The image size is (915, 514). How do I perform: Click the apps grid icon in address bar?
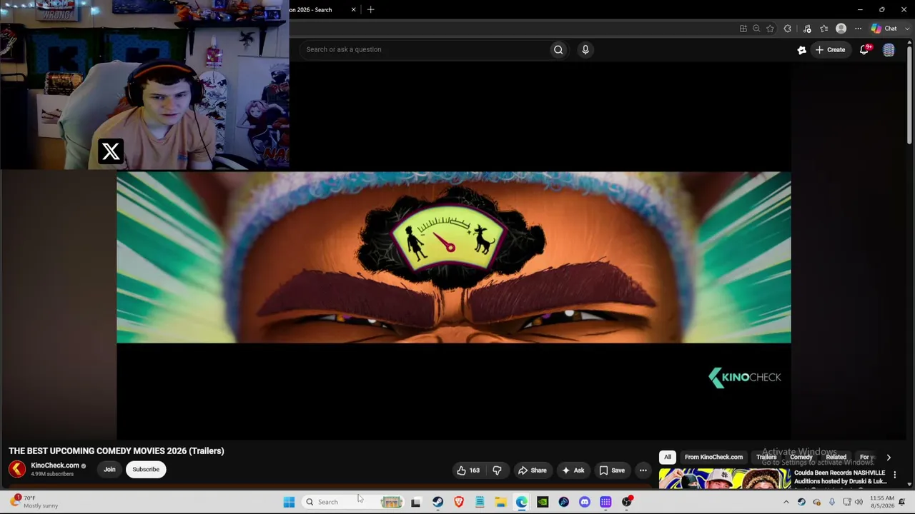743,29
